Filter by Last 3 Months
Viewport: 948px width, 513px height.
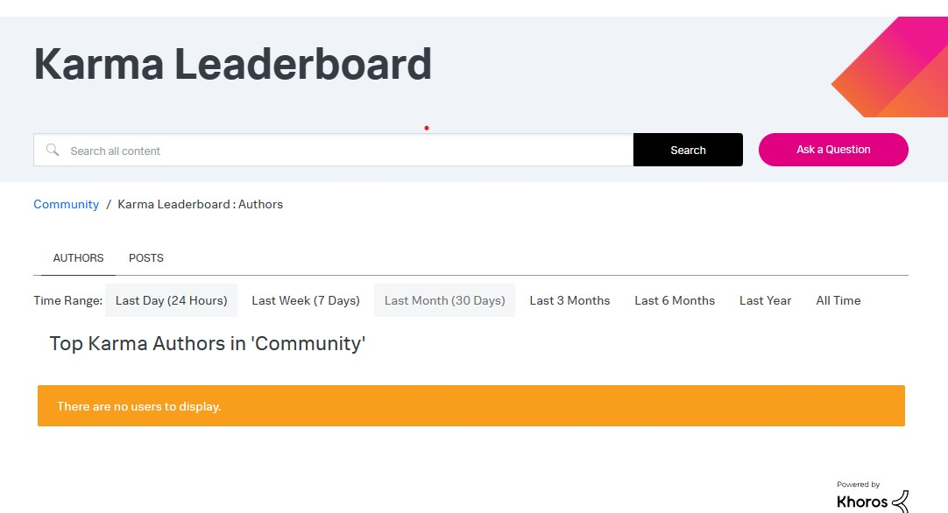tap(570, 300)
